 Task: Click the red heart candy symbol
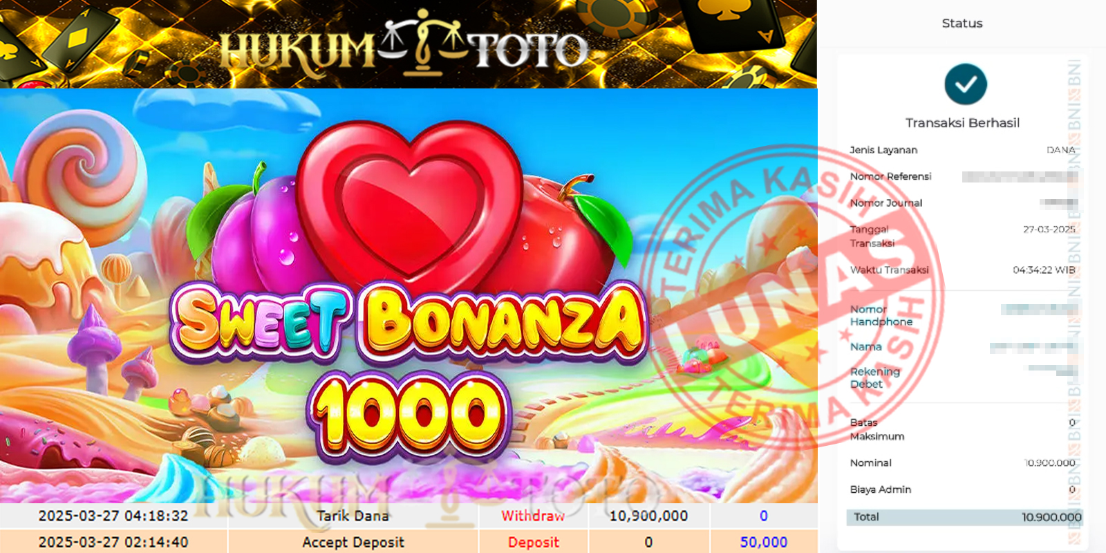pos(411,204)
